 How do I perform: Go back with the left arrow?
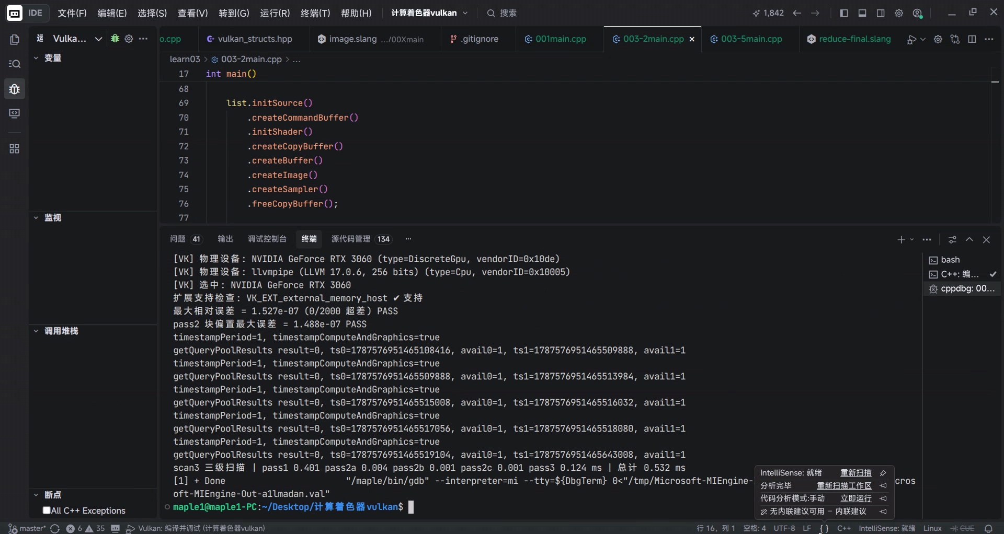[797, 13]
